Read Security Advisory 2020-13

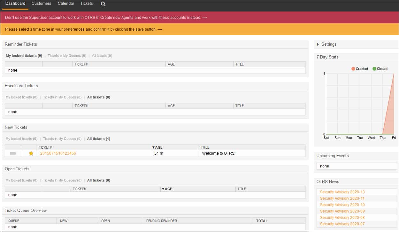pos(342,192)
